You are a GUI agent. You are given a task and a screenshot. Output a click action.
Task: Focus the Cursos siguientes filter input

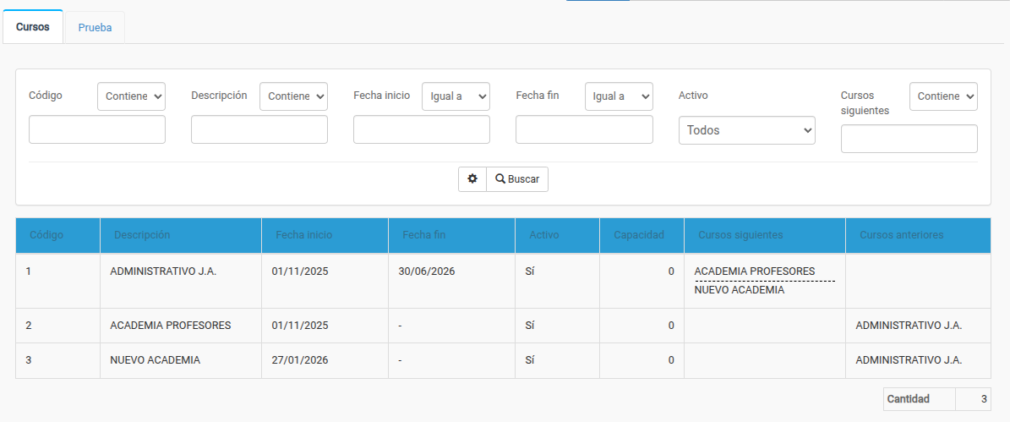(909, 139)
